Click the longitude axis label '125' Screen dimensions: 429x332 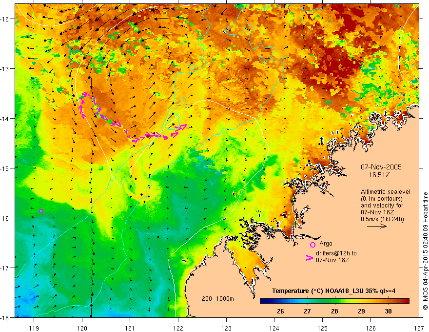(323, 328)
